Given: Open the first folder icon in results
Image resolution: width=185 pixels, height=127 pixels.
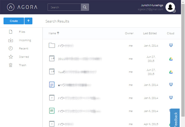Looking at the screenshot, I should 52,45.
